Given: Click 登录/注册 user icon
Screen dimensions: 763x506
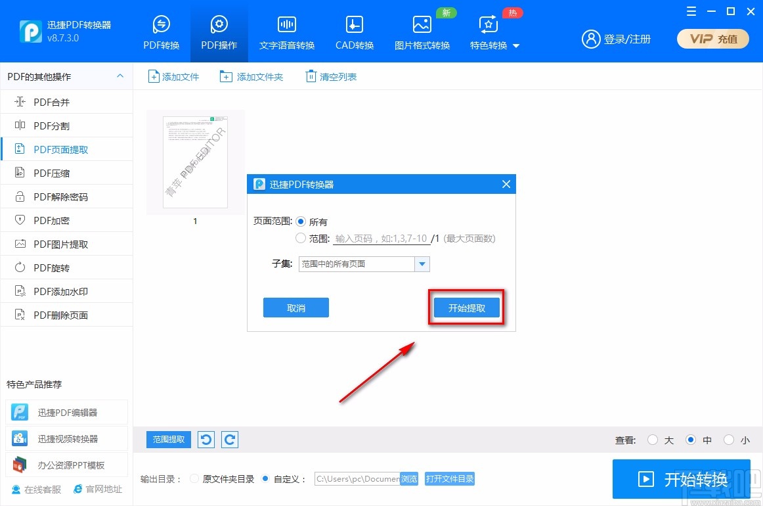Looking at the screenshot, I should coord(591,39).
